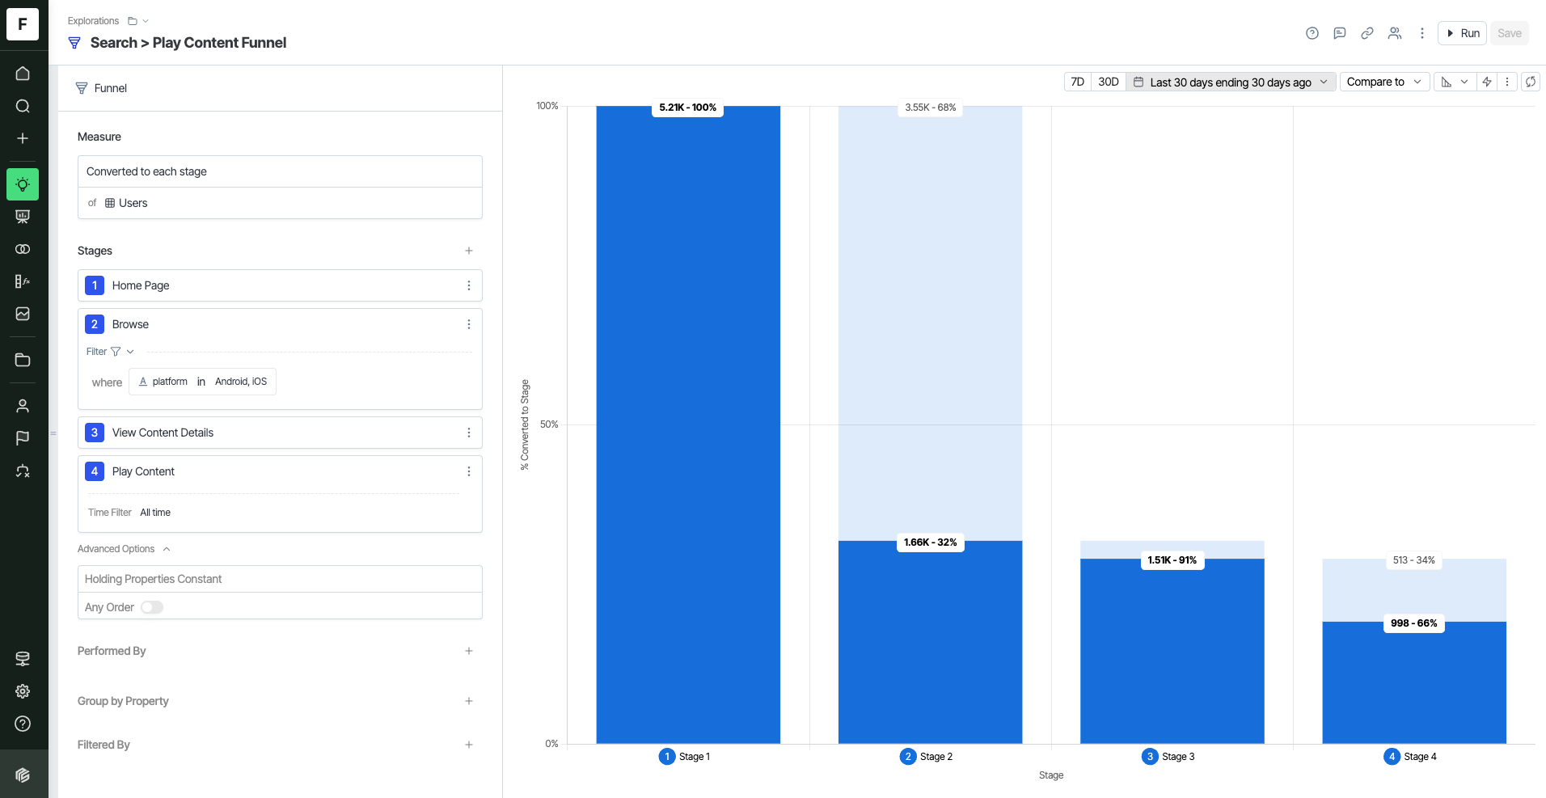Open the settings gear sidebar icon
1546x798 pixels.
(23, 691)
